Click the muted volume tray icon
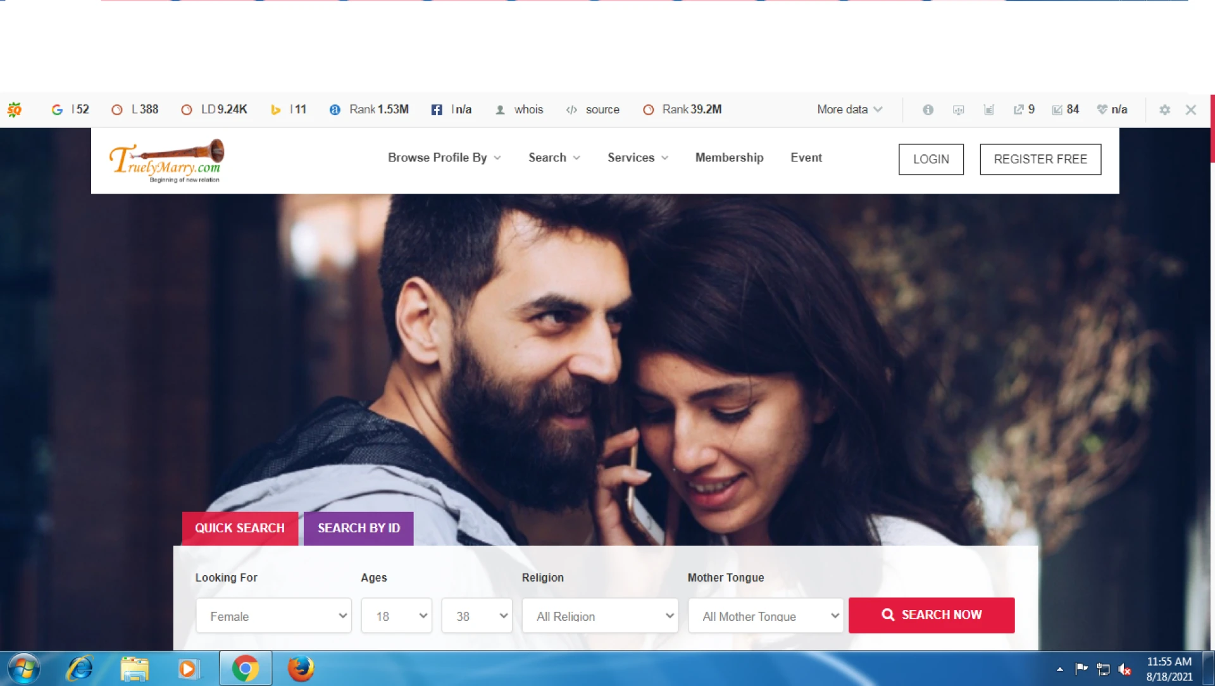The image size is (1215, 686). 1125,669
